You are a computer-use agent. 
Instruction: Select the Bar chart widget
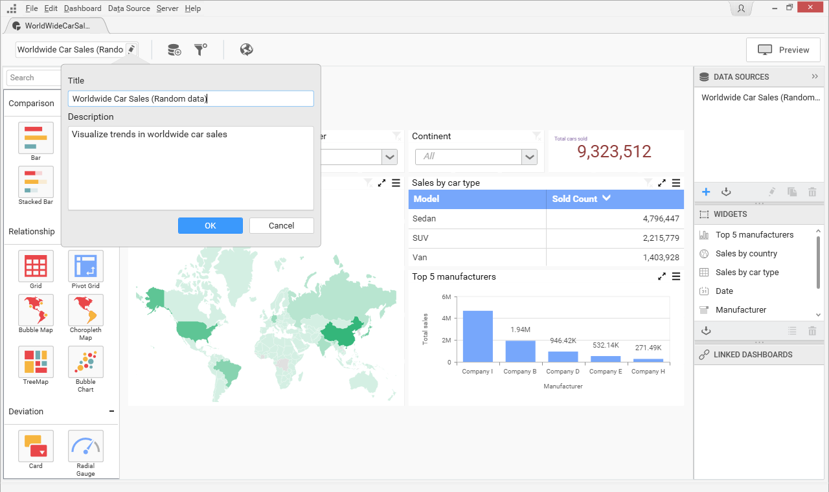(x=36, y=138)
